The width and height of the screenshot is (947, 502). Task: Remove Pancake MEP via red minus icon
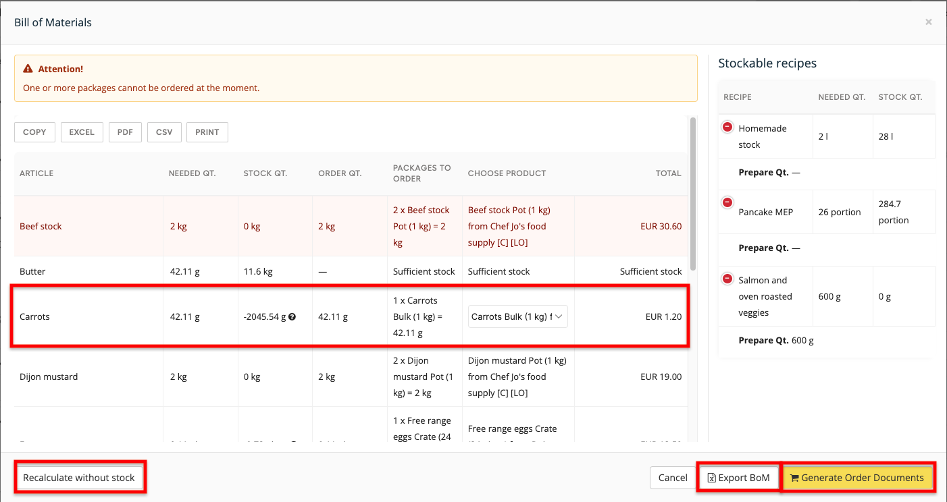coord(727,202)
